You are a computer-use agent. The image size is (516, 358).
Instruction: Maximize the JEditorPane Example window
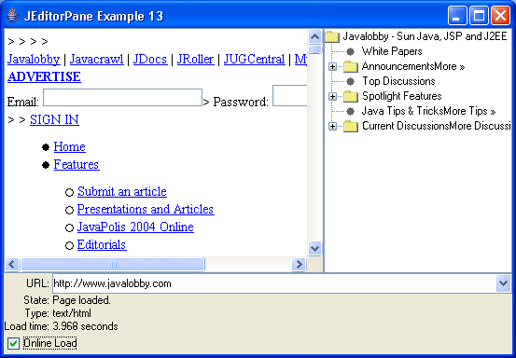pyautogui.click(x=479, y=16)
